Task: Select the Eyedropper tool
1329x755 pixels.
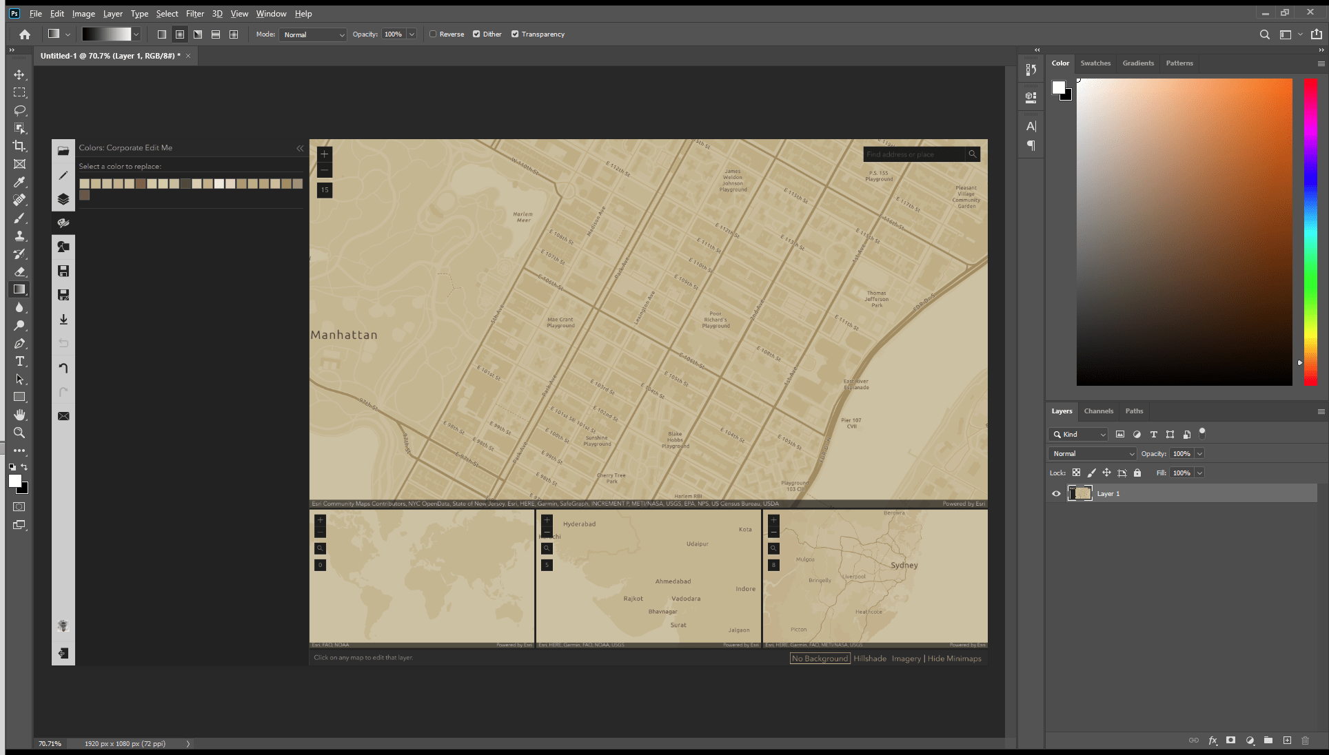Action: click(x=19, y=182)
